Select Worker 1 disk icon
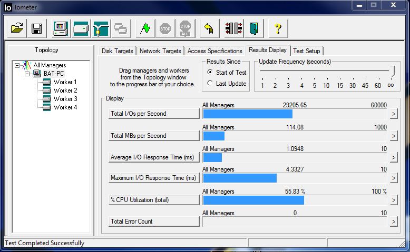 47,82
